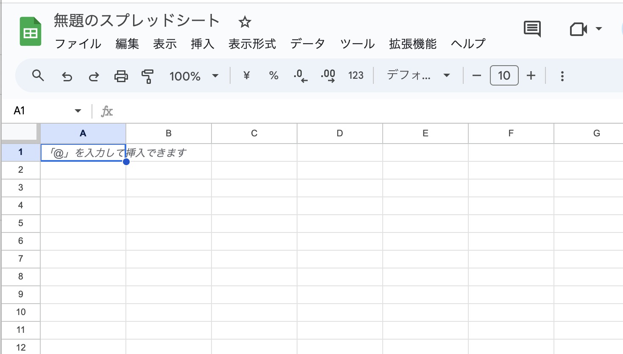Select the paint format roller icon
Viewport: 623px width, 354px height.
click(x=147, y=76)
